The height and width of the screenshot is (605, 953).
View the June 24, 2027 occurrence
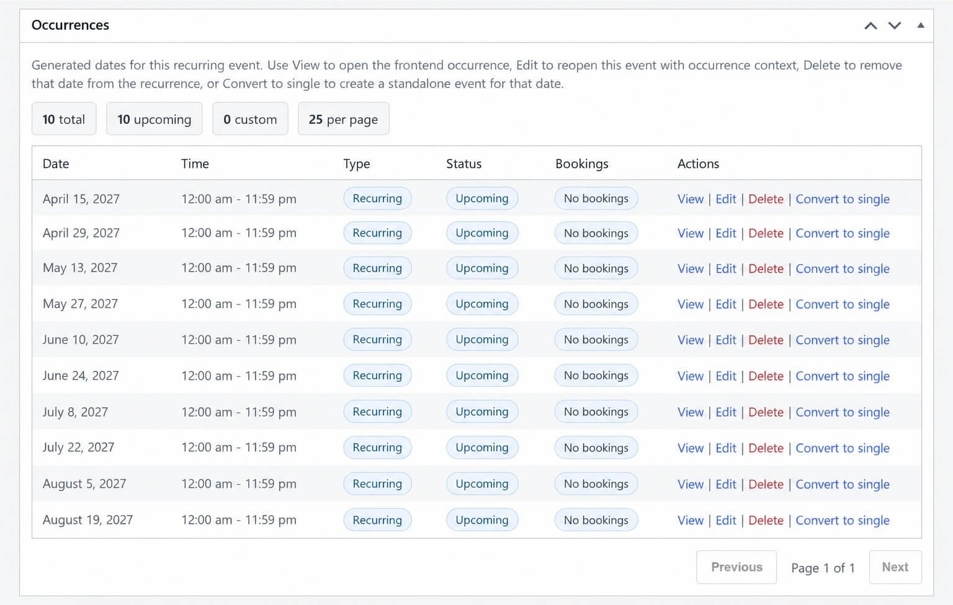coord(691,376)
